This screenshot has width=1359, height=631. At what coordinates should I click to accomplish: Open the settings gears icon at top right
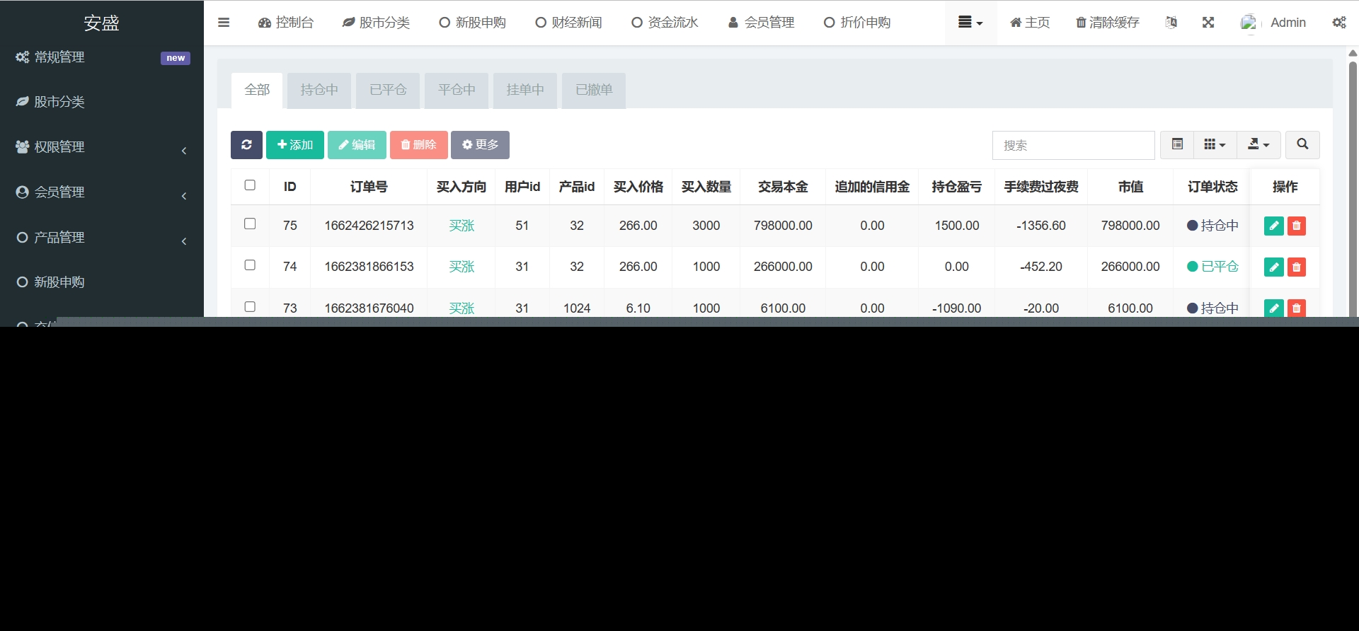(1339, 23)
